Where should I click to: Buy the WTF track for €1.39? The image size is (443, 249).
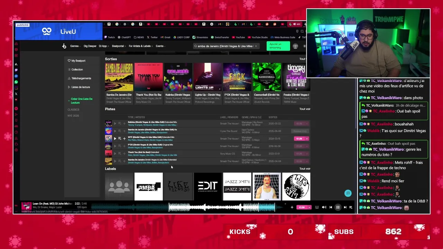(299, 138)
